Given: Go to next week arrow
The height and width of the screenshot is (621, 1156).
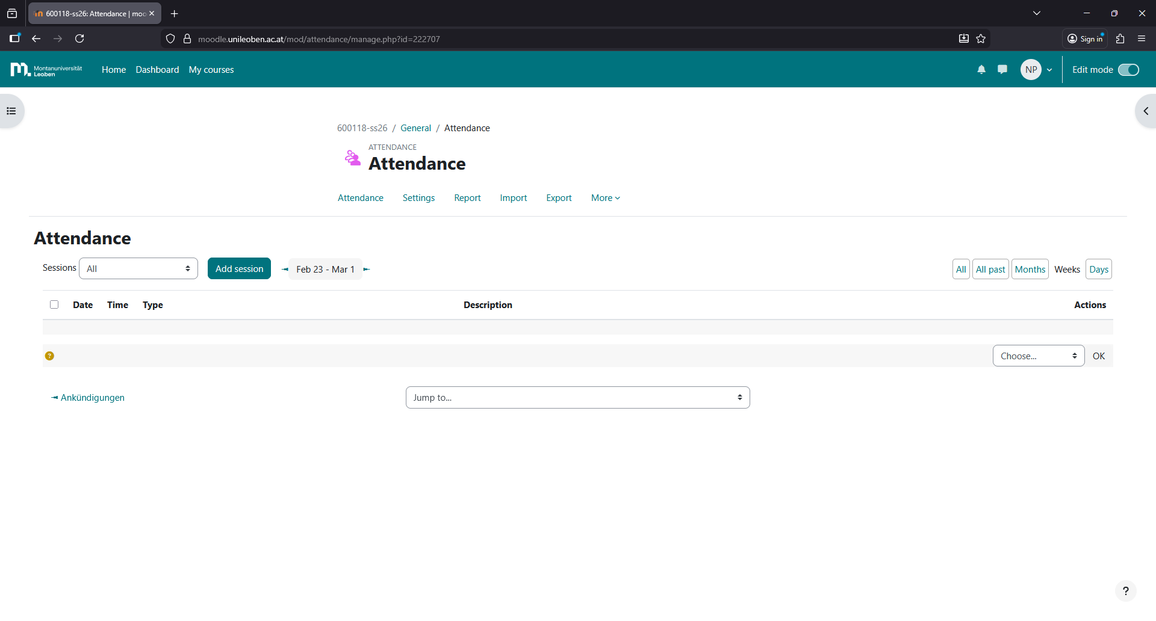Looking at the screenshot, I should (366, 270).
